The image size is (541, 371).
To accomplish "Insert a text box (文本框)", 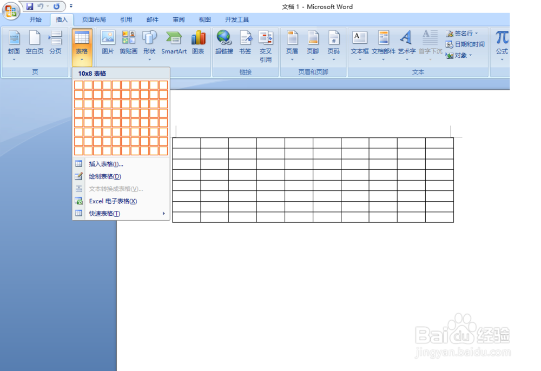I will (x=360, y=45).
